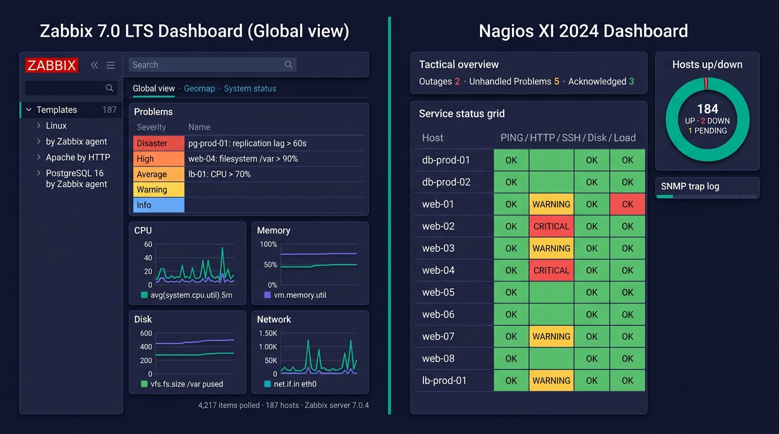The width and height of the screenshot is (779, 434).
Task: Click the Name column header in Problems
Action: tap(199, 127)
